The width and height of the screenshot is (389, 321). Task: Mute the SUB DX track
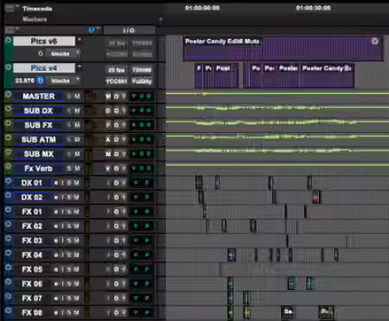pos(77,110)
